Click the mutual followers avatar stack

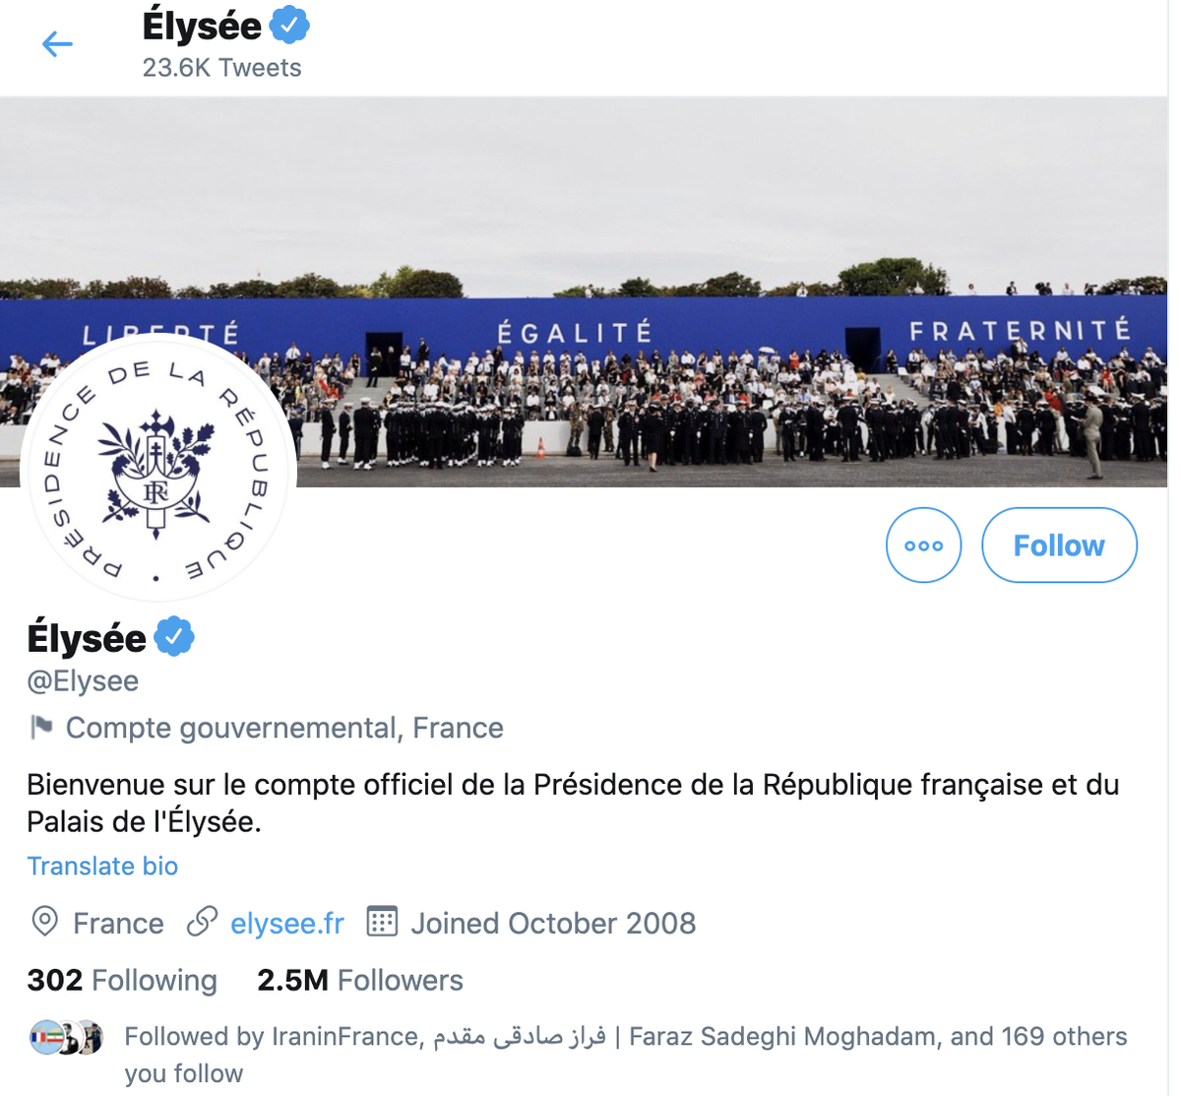(66, 1037)
